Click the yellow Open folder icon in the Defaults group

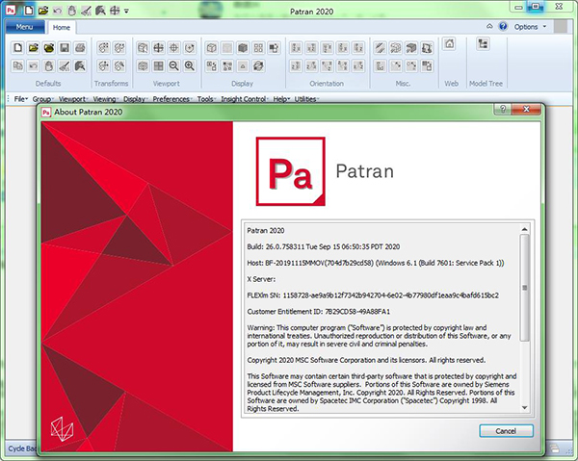click(33, 48)
